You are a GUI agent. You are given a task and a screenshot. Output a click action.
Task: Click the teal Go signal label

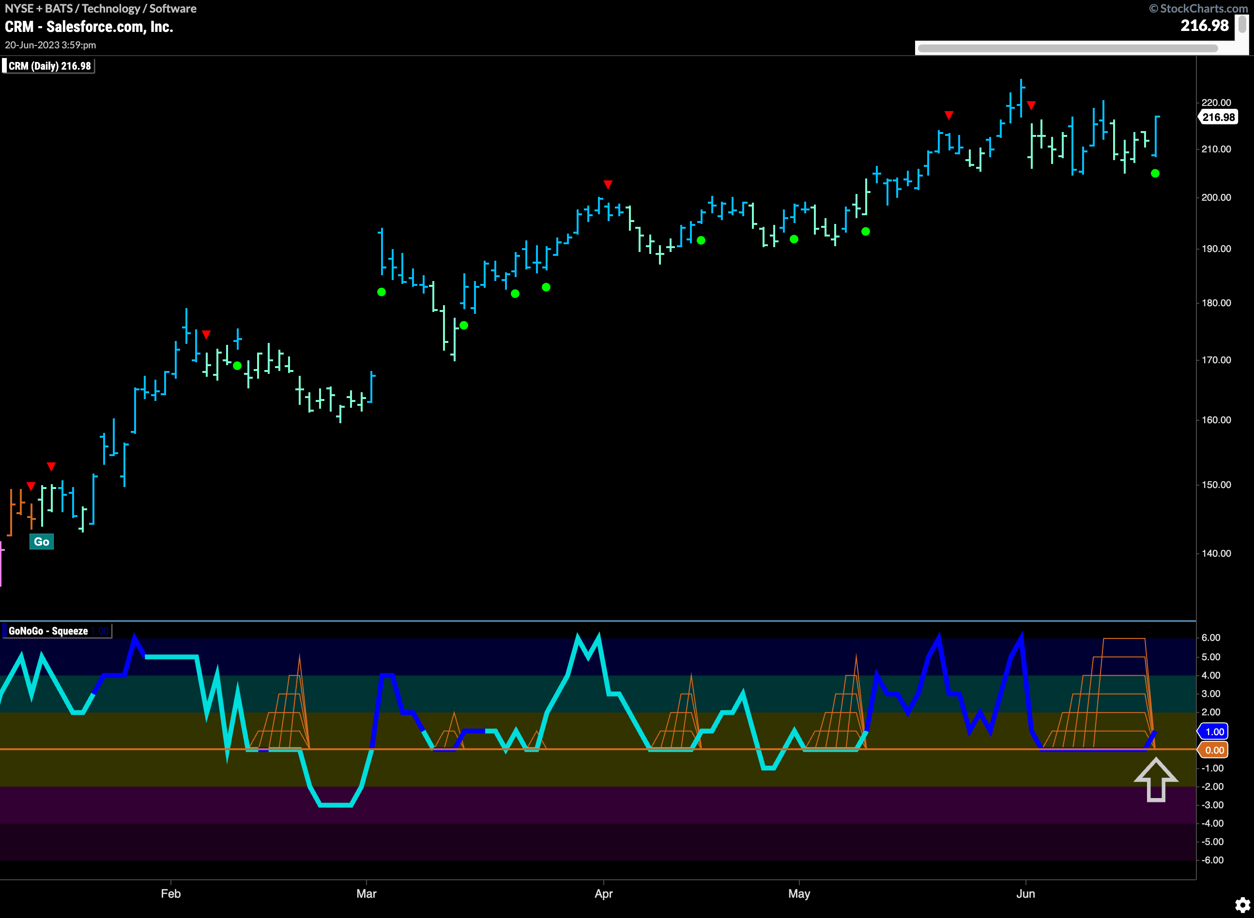[42, 542]
